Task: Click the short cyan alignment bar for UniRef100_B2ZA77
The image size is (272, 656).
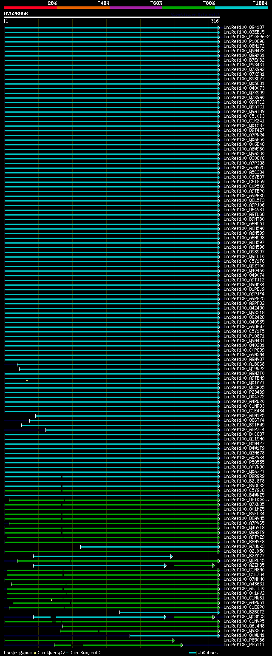Action: tap(103, 556)
